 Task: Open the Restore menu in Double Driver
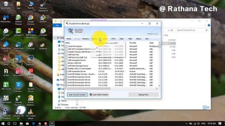click(86, 39)
